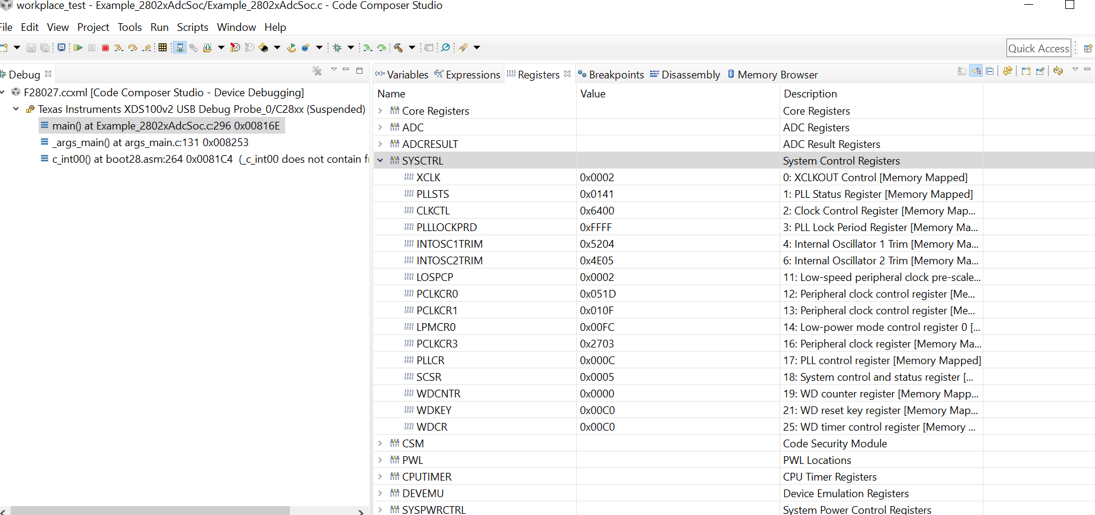Screen dimensions: 1095x515
Task: Click the WDCNTR value 0x0000
Action: (x=597, y=394)
